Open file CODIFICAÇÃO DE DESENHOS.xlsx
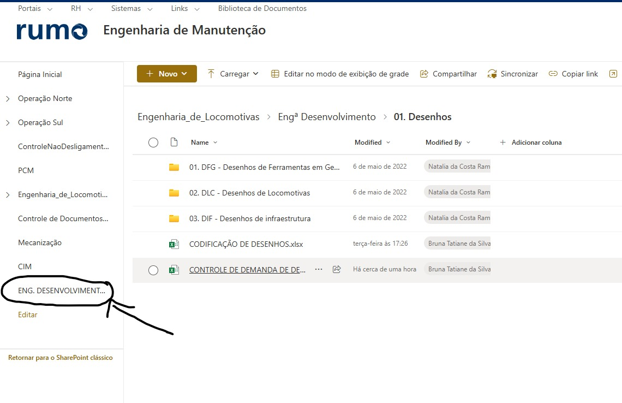The image size is (622, 403). (246, 244)
